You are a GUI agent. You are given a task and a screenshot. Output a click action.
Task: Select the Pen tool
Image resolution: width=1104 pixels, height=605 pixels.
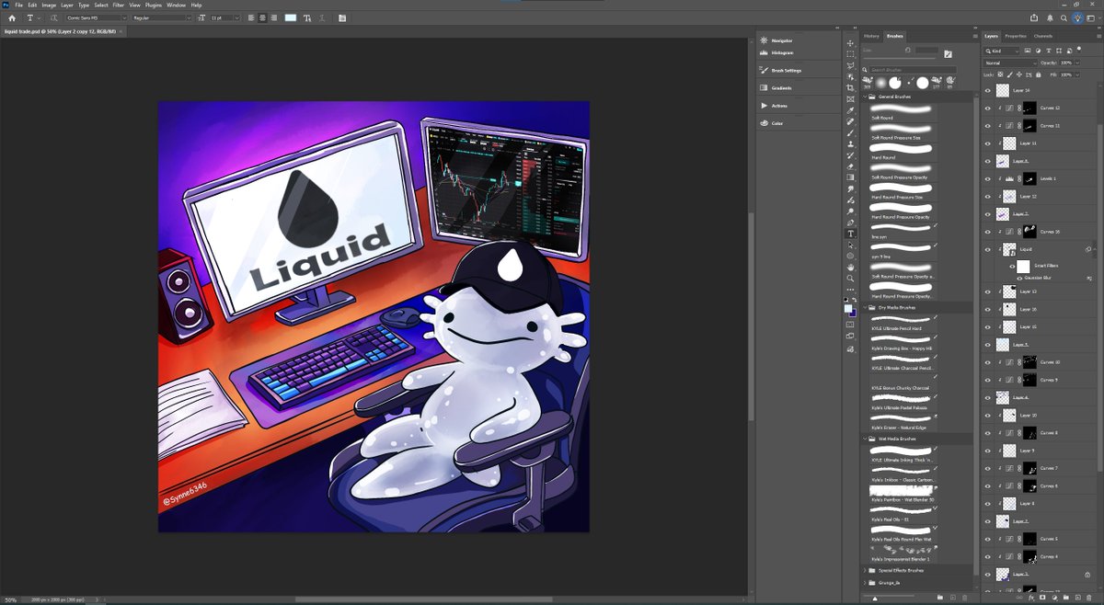pos(851,222)
